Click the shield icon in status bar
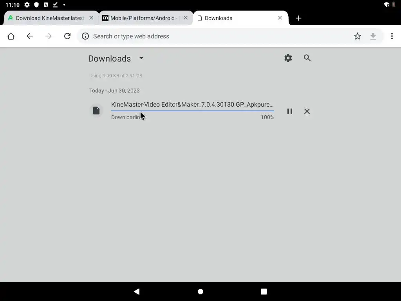The image size is (401, 301). click(36, 5)
